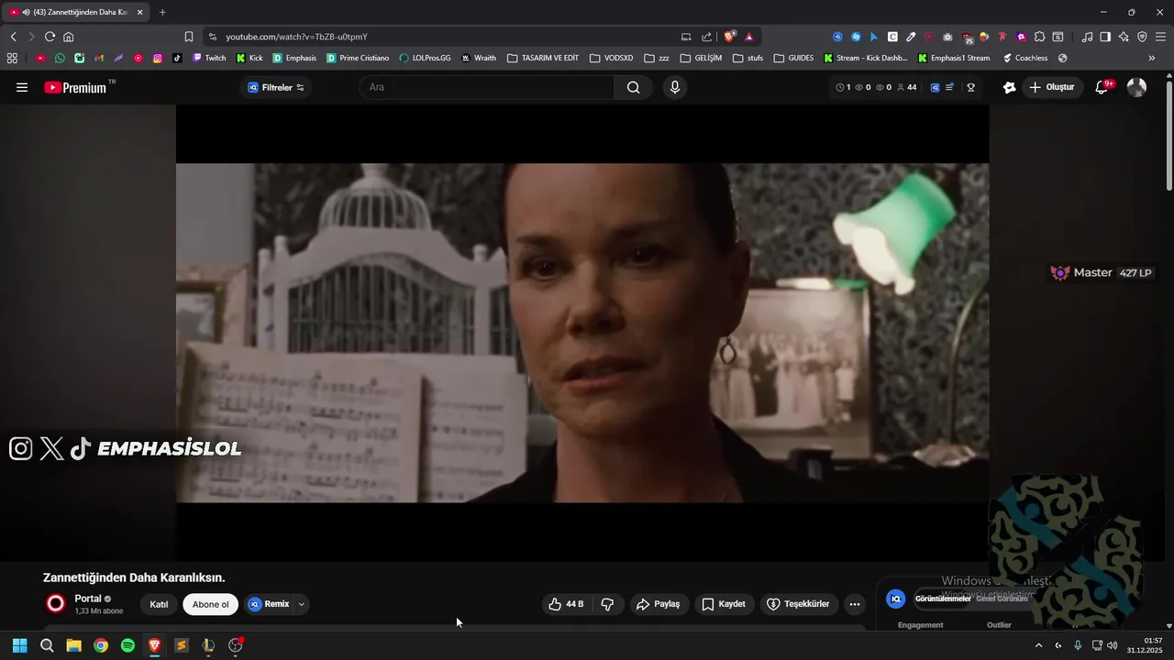
Task: Go back in browser history
Action: [13, 37]
